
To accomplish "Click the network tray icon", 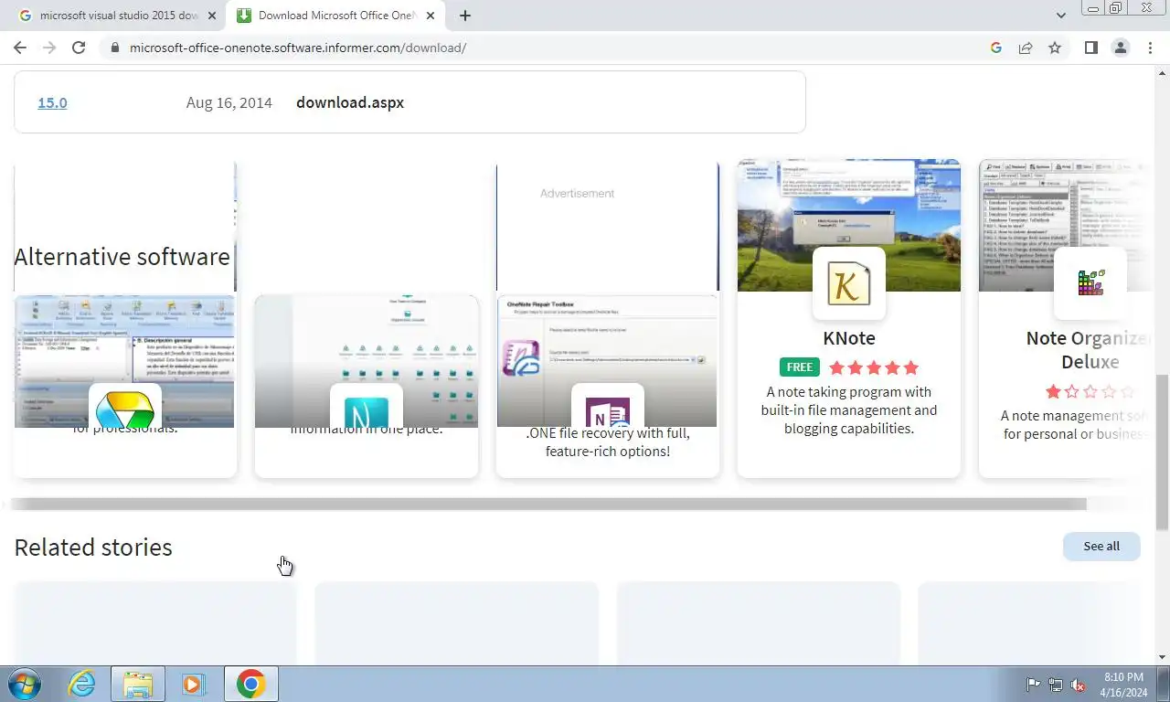I will click(1056, 685).
